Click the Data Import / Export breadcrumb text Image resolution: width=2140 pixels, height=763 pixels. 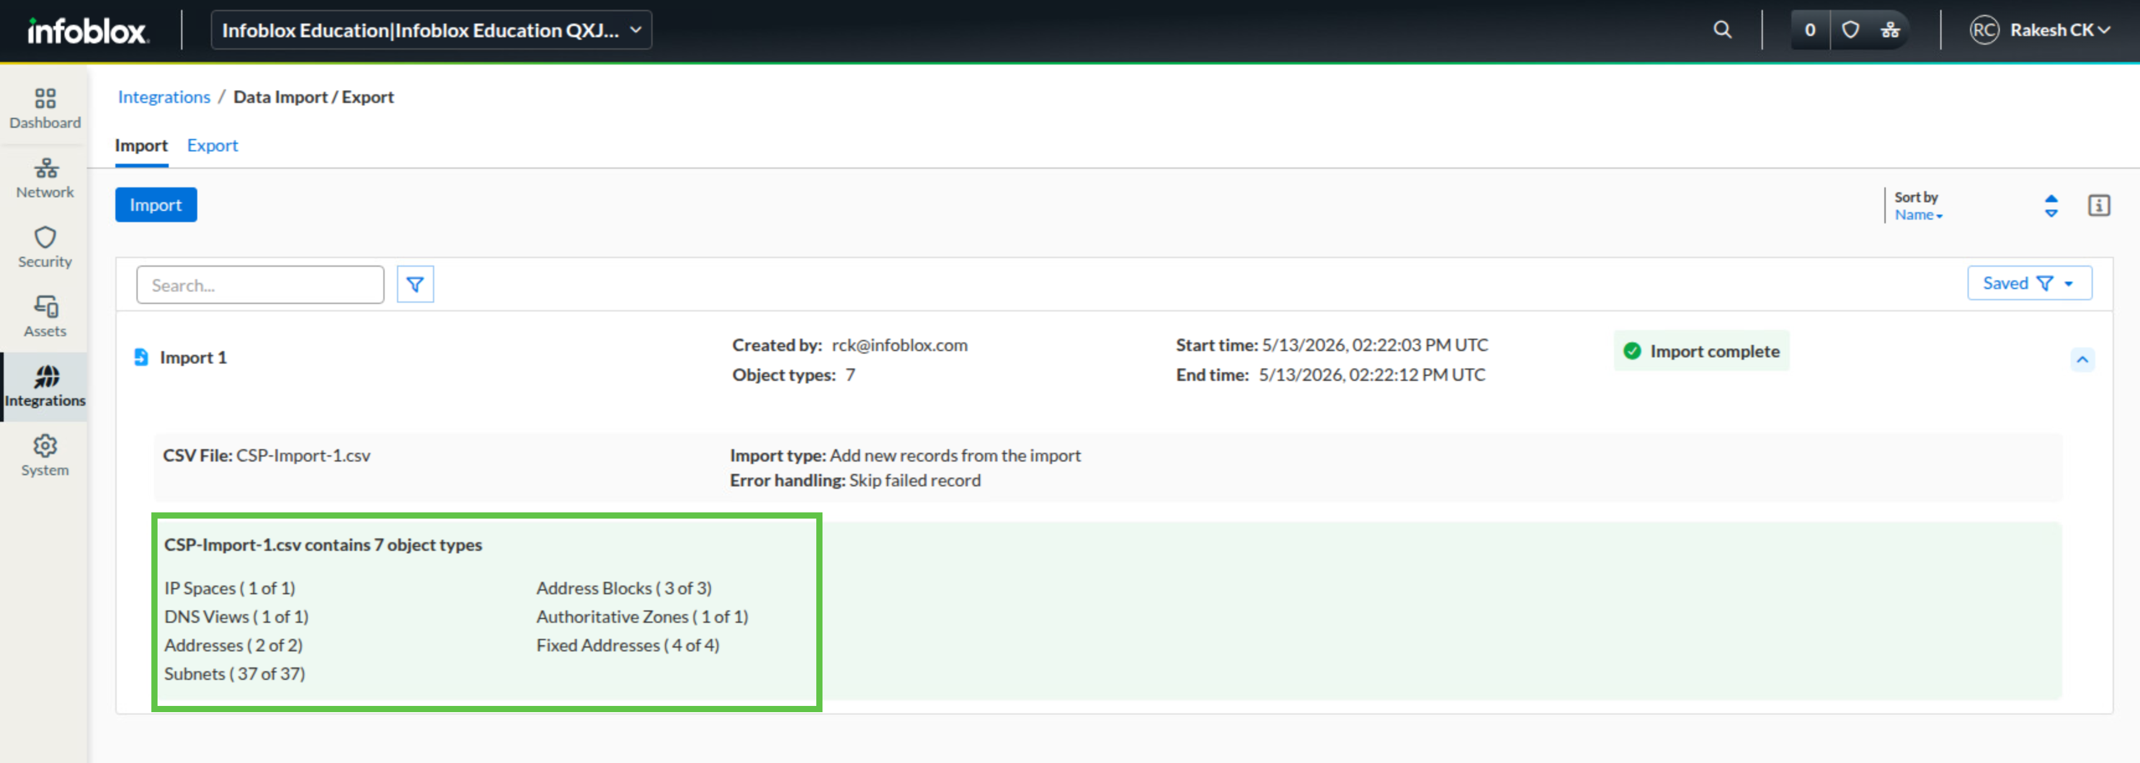(x=313, y=96)
